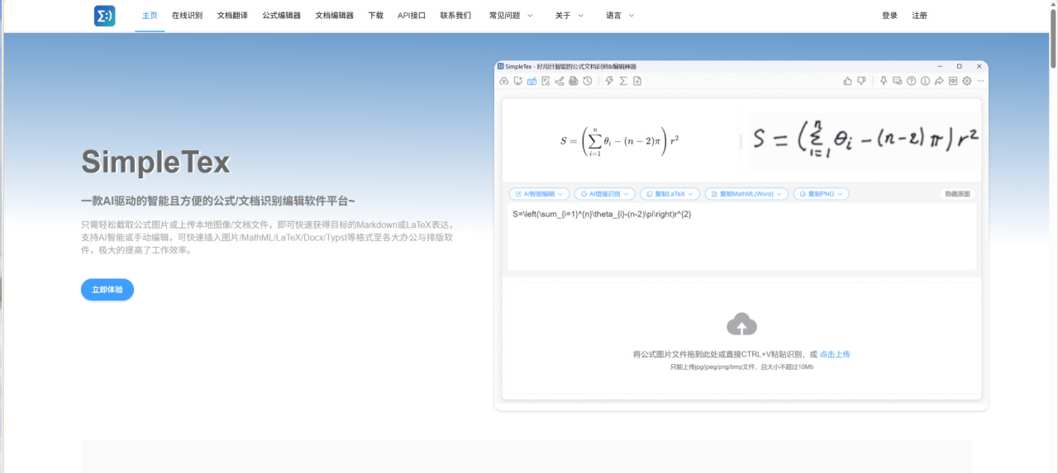The image size is (1058, 473).
Task: Close the embedded SimpleTex window
Action: pos(979,66)
